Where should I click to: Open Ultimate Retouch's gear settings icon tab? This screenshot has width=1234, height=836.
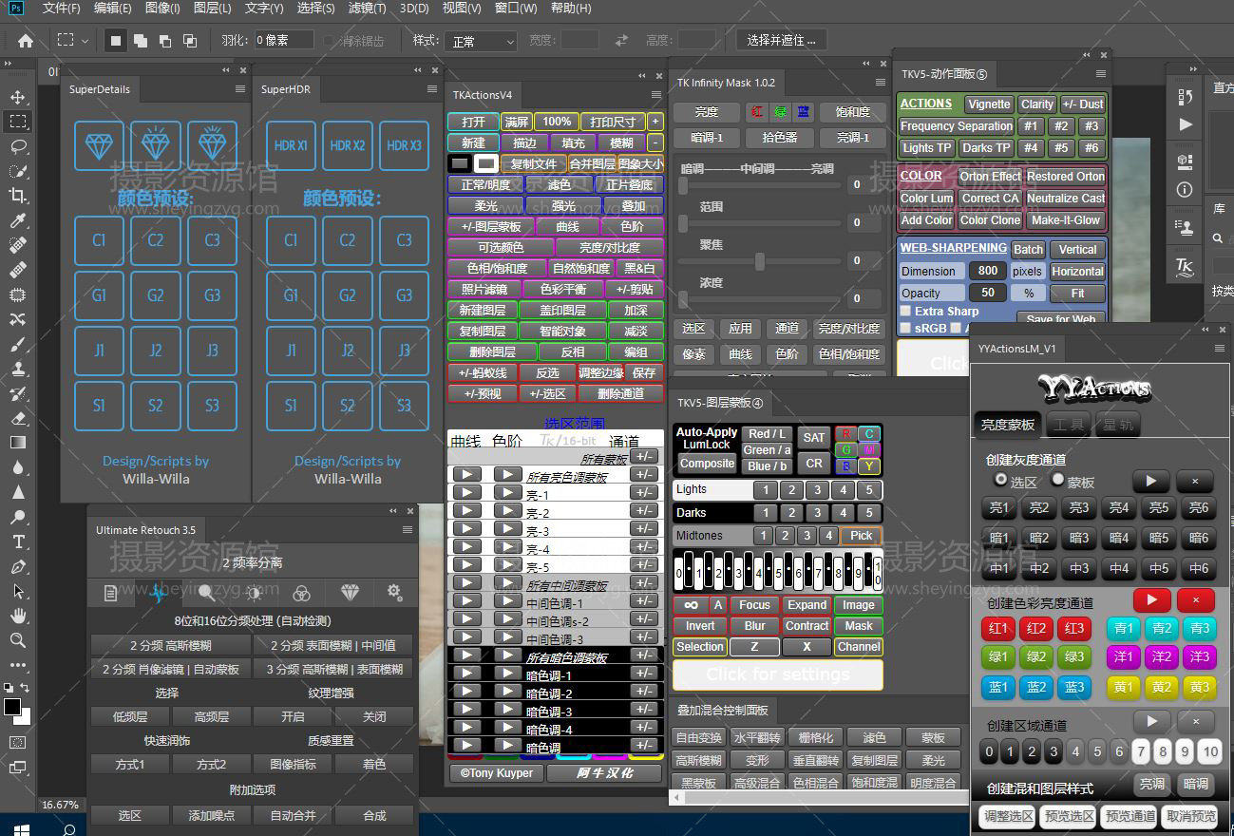click(x=395, y=593)
